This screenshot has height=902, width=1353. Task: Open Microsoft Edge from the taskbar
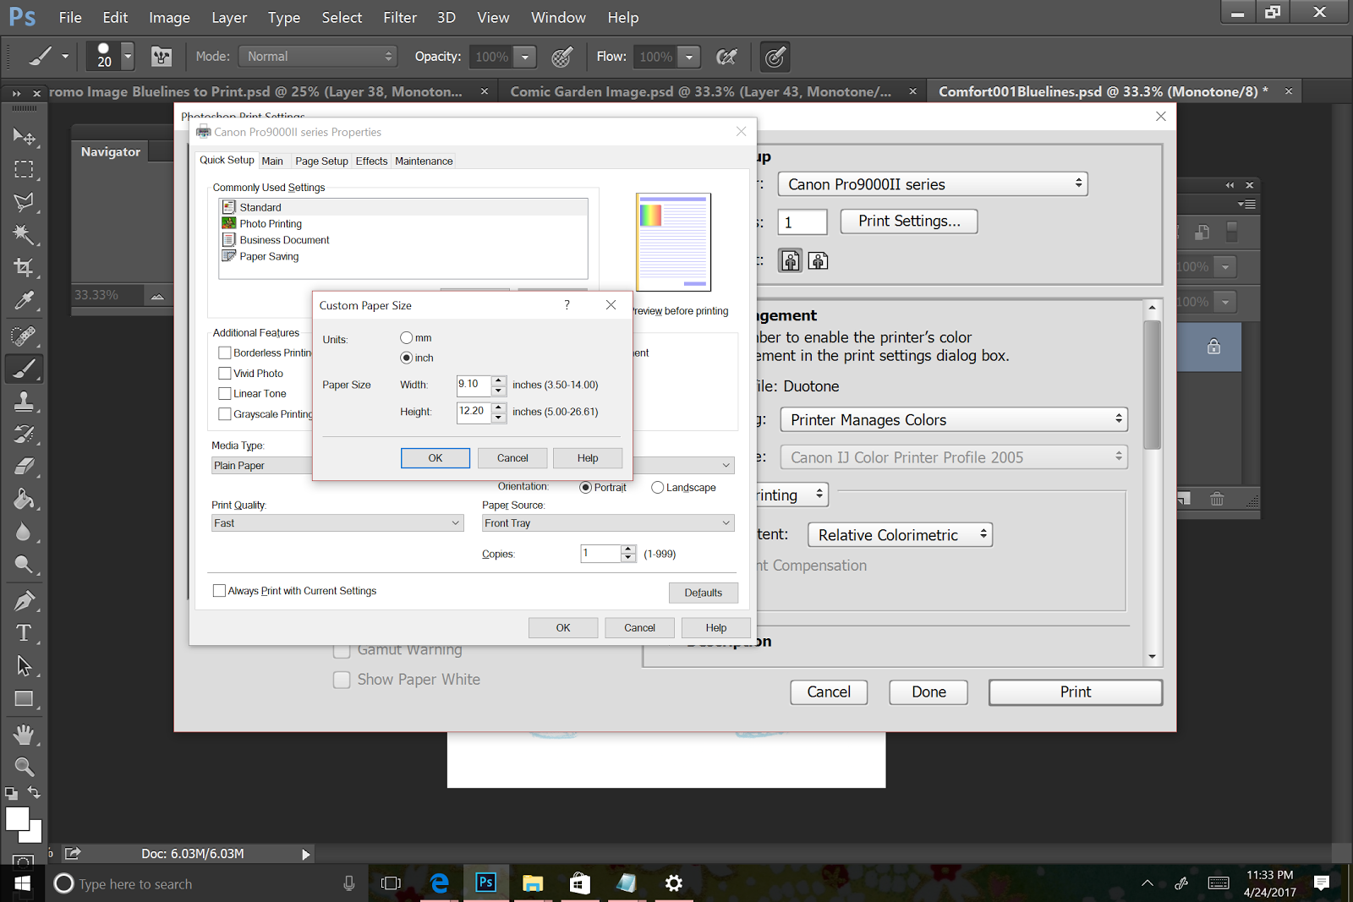pos(440,883)
